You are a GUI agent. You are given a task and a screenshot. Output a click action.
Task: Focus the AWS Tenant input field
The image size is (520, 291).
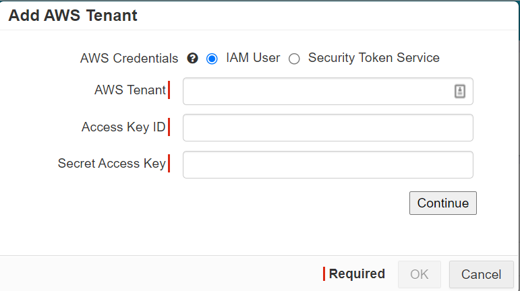(x=328, y=92)
